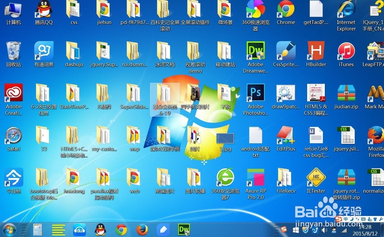Screen dimensions: 384x237
Task: Open Firefox from the taskbar
Action: click(142, 230)
